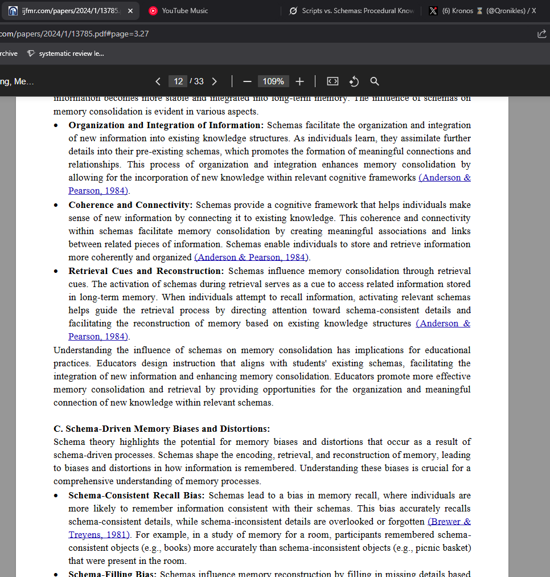The image size is (550, 577).
Task: Focus the address bar URL
Action: tap(75, 34)
